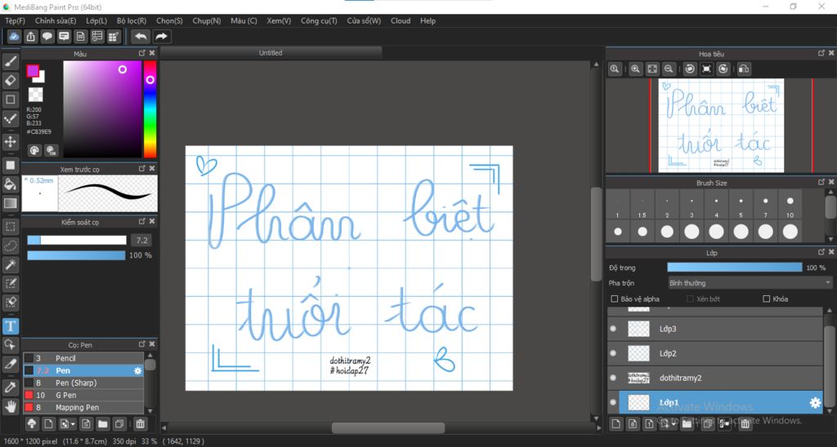Open the Bộ lọc(R) menu

coord(132,20)
